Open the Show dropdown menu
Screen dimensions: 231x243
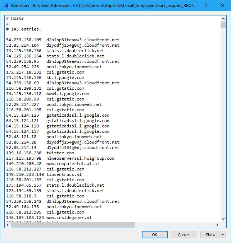[x=213, y=235]
